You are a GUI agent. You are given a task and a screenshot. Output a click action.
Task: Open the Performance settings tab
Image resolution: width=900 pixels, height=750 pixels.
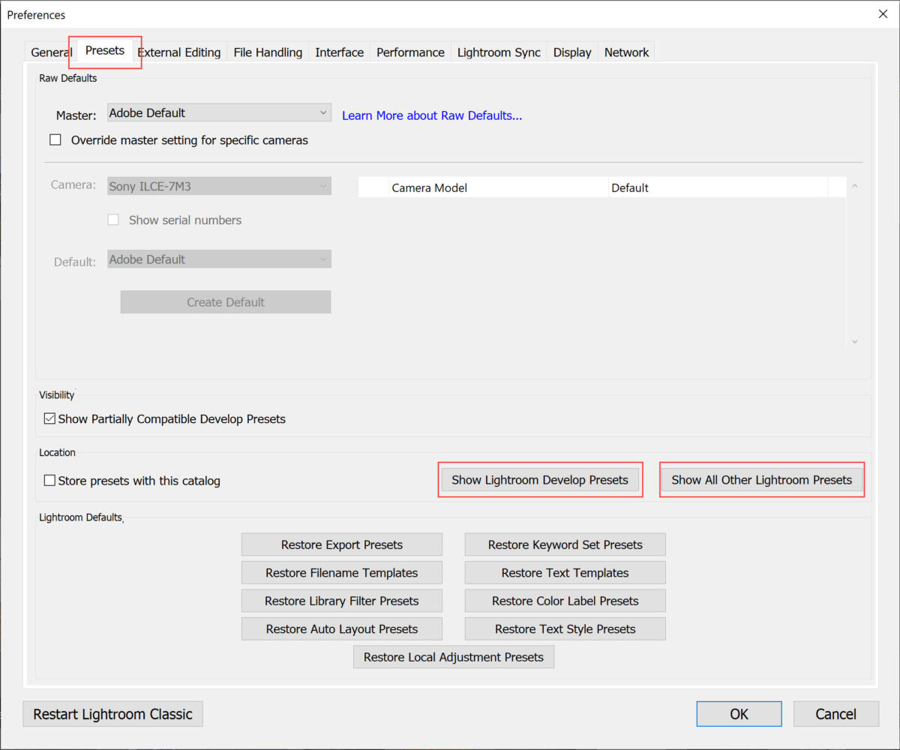coord(410,52)
